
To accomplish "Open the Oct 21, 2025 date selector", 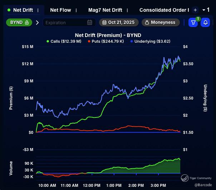I will tap(119, 22).
